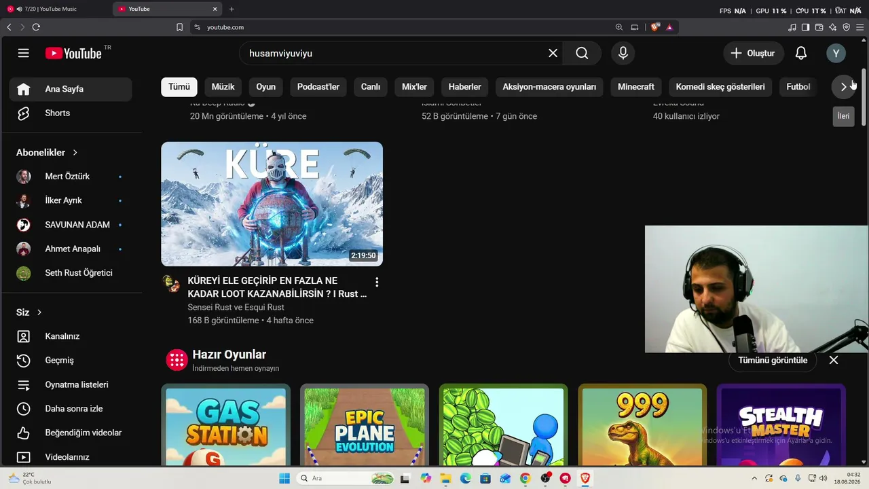Screen dimensions: 869x489
Task: Switch to the YouTube Music browser tab
Action: coord(53,9)
